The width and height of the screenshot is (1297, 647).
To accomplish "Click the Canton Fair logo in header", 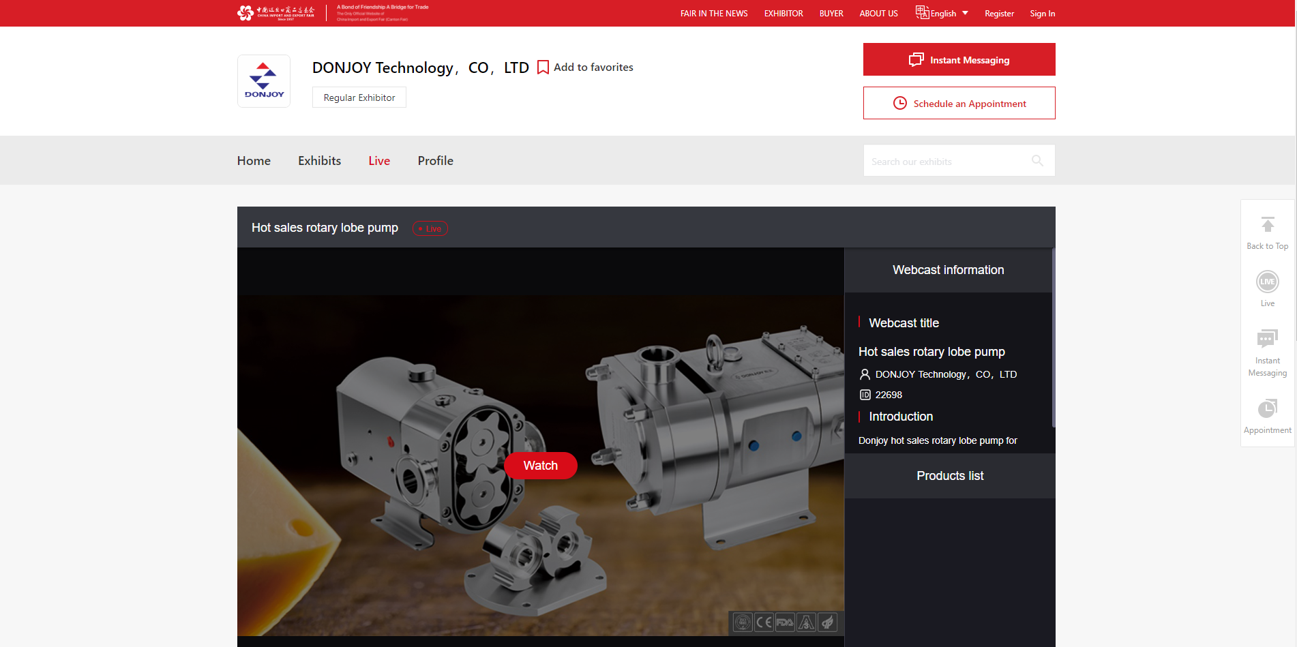I will (276, 13).
